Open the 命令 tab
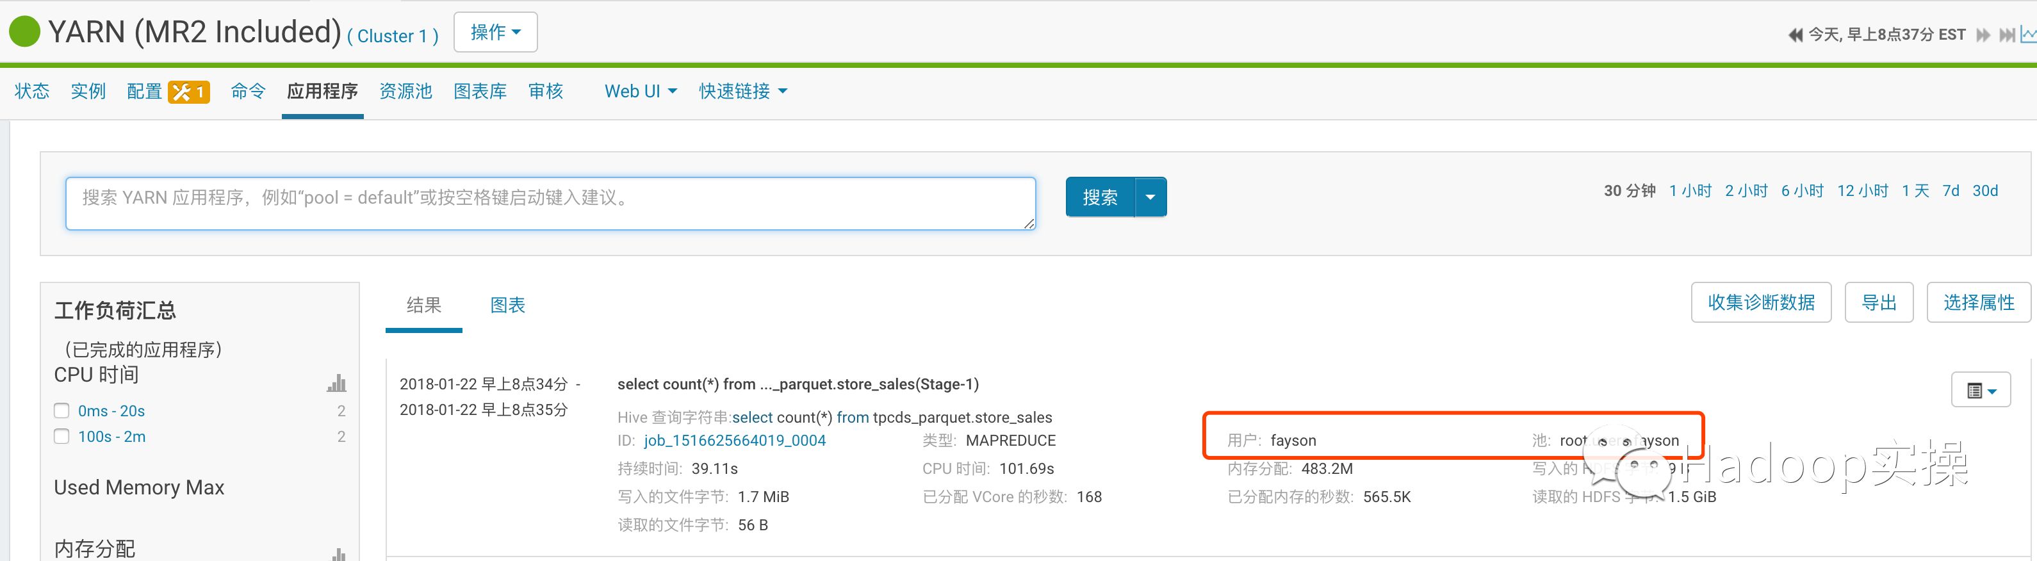2037x561 pixels. click(249, 92)
